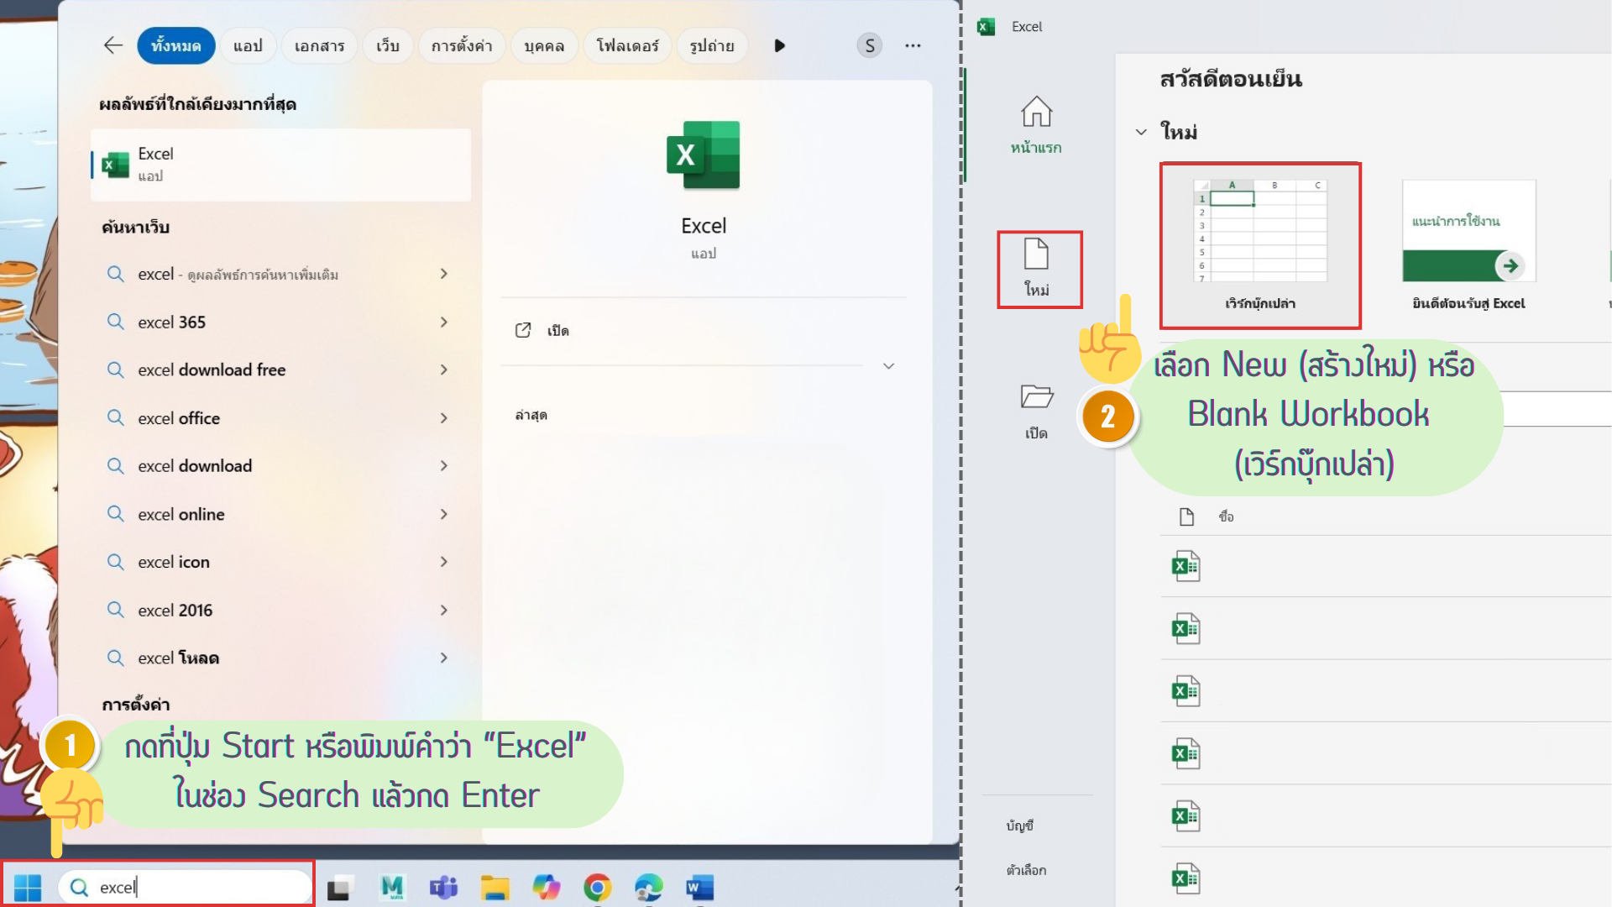The image size is (1612, 907).
Task: Expand arrow beside excel 2016
Action: [x=444, y=610]
